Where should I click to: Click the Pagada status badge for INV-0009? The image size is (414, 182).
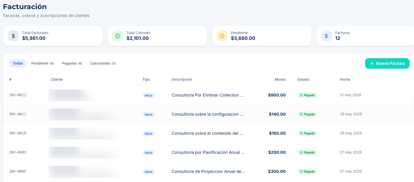[x=307, y=152]
